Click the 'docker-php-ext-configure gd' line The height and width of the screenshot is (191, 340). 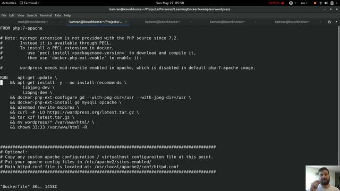pos(100,98)
